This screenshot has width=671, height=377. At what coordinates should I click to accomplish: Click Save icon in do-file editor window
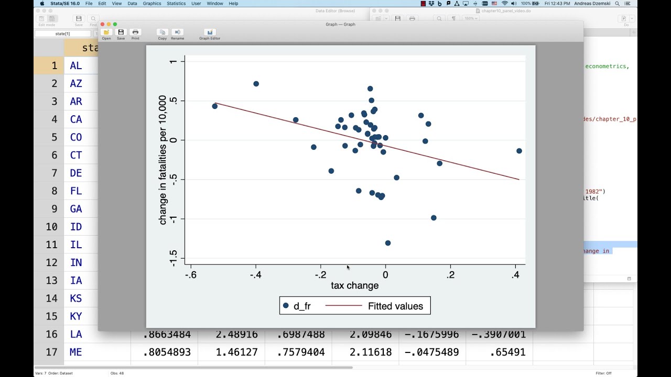398,18
